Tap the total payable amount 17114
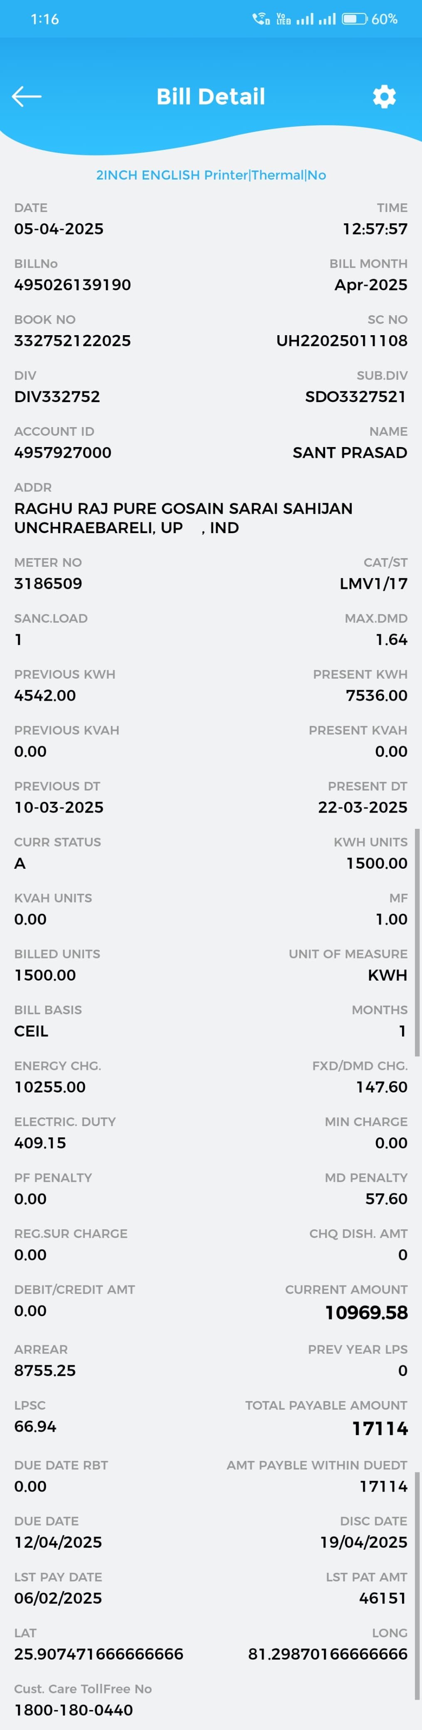Image resolution: width=422 pixels, height=1730 pixels. pos(380,1428)
